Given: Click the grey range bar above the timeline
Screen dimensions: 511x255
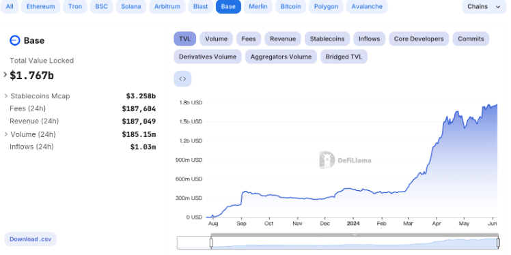Looking at the screenshot, I should [355, 235].
